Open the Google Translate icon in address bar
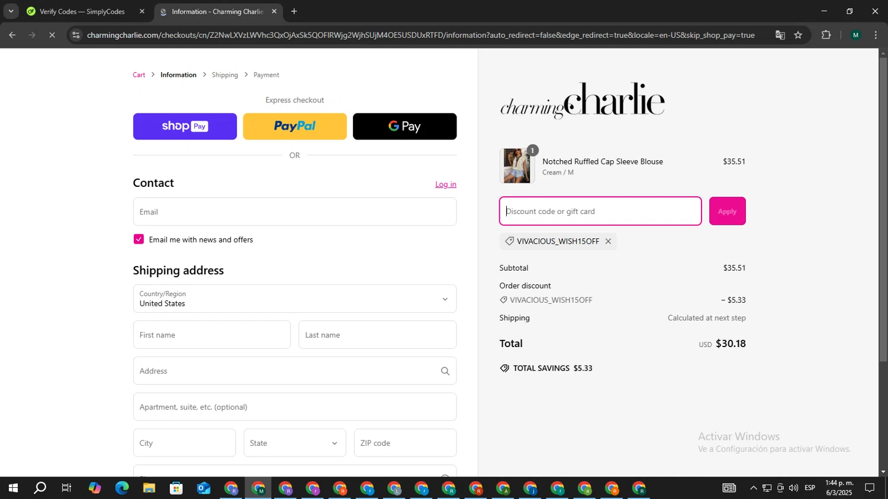 [780, 35]
